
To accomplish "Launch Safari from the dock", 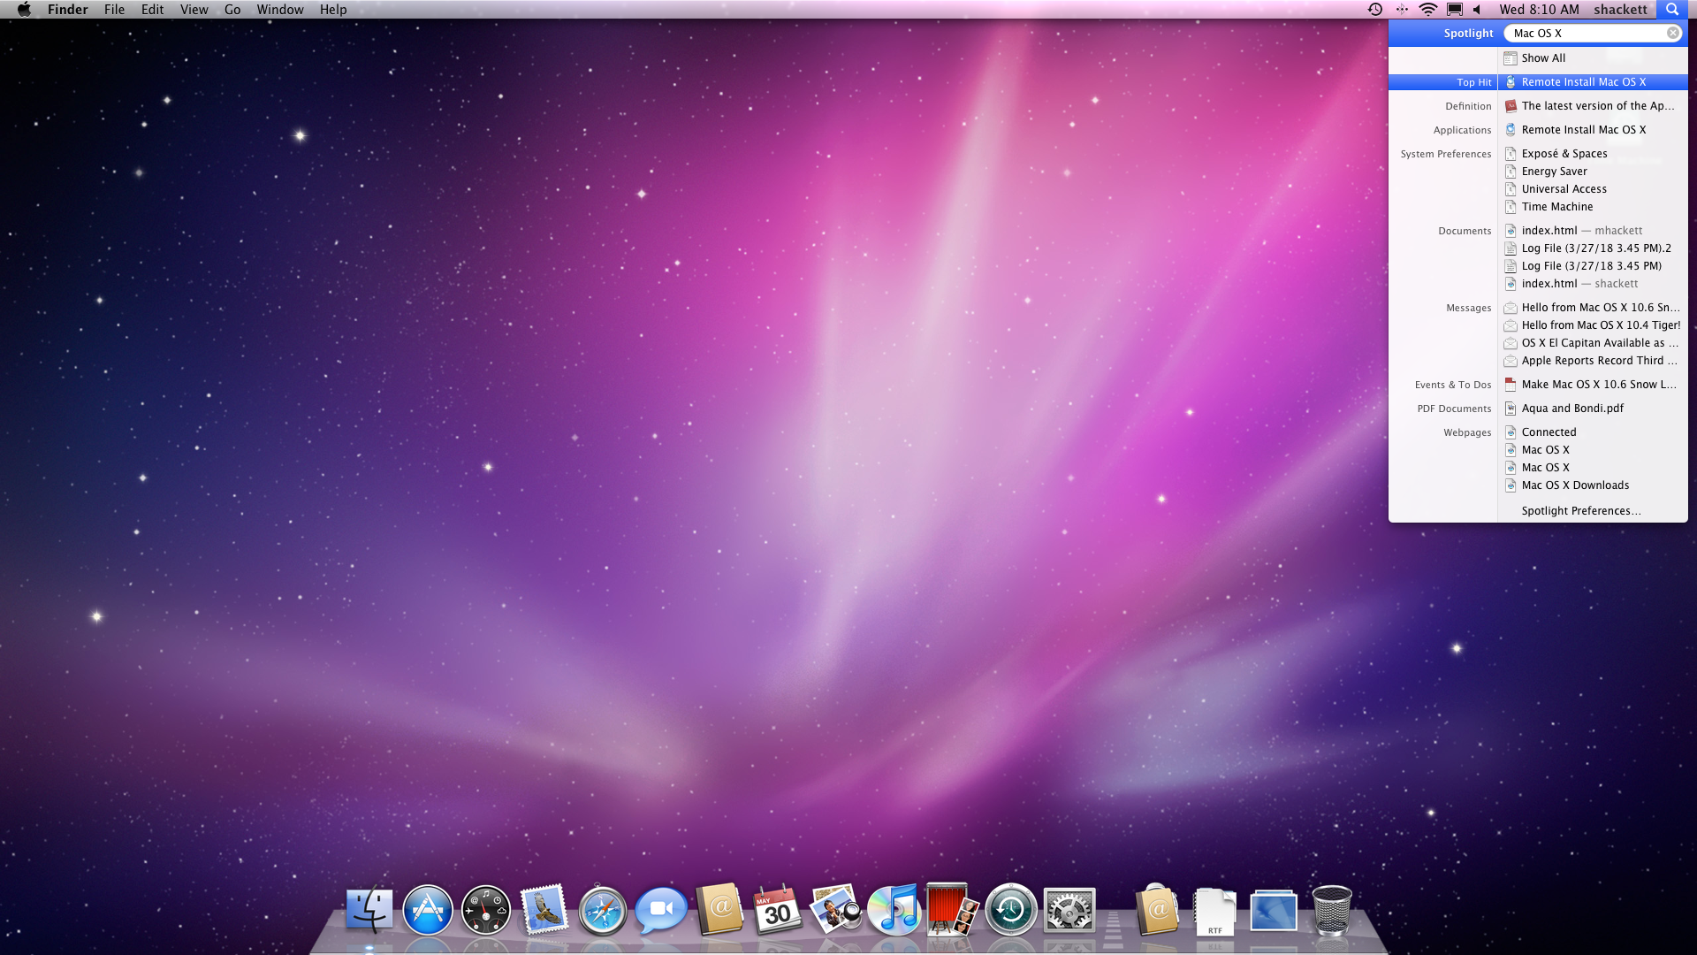I will coord(603,911).
